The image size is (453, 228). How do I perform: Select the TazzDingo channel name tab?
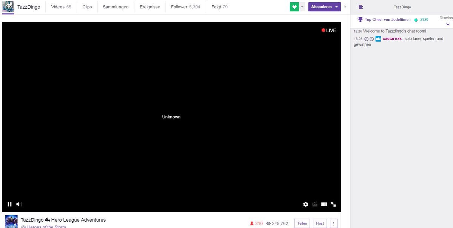[29, 7]
